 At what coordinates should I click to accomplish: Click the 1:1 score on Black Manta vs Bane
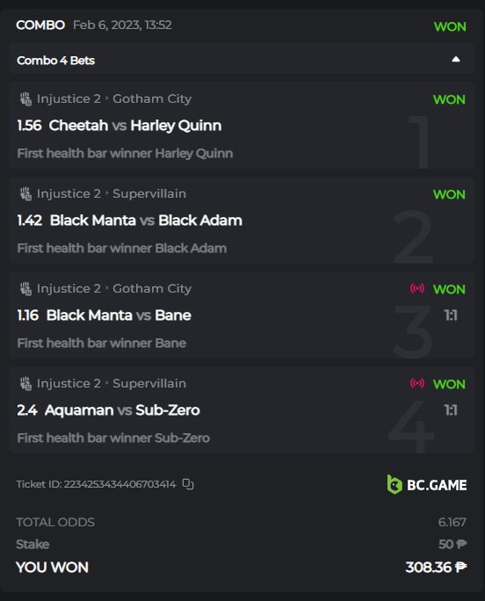tap(451, 315)
